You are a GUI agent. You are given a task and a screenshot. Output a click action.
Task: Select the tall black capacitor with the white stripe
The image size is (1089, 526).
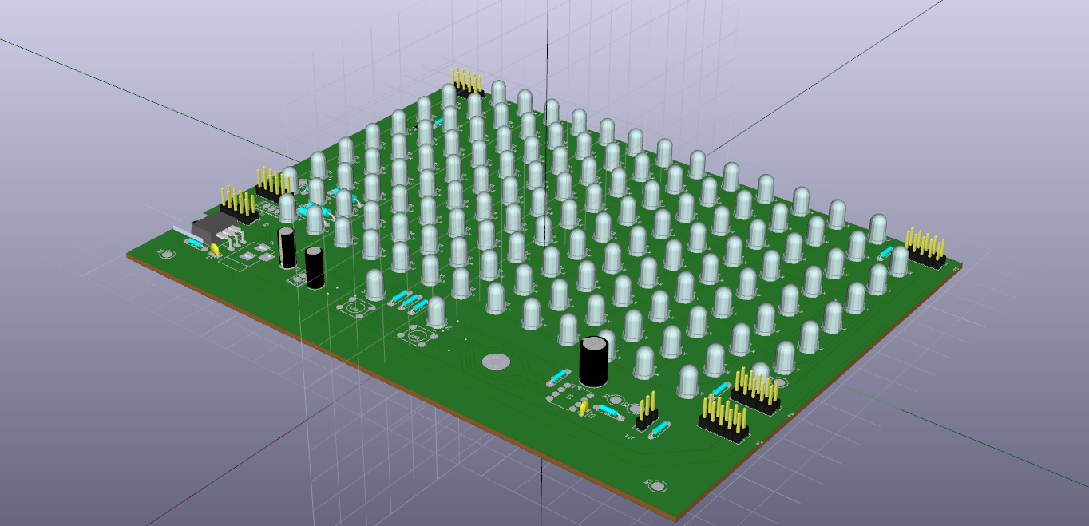287,247
